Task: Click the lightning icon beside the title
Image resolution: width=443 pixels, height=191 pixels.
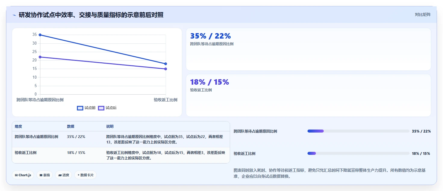Action: tap(14, 15)
